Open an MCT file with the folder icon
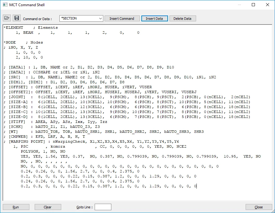Screen dimensions: 275x213 7,18
